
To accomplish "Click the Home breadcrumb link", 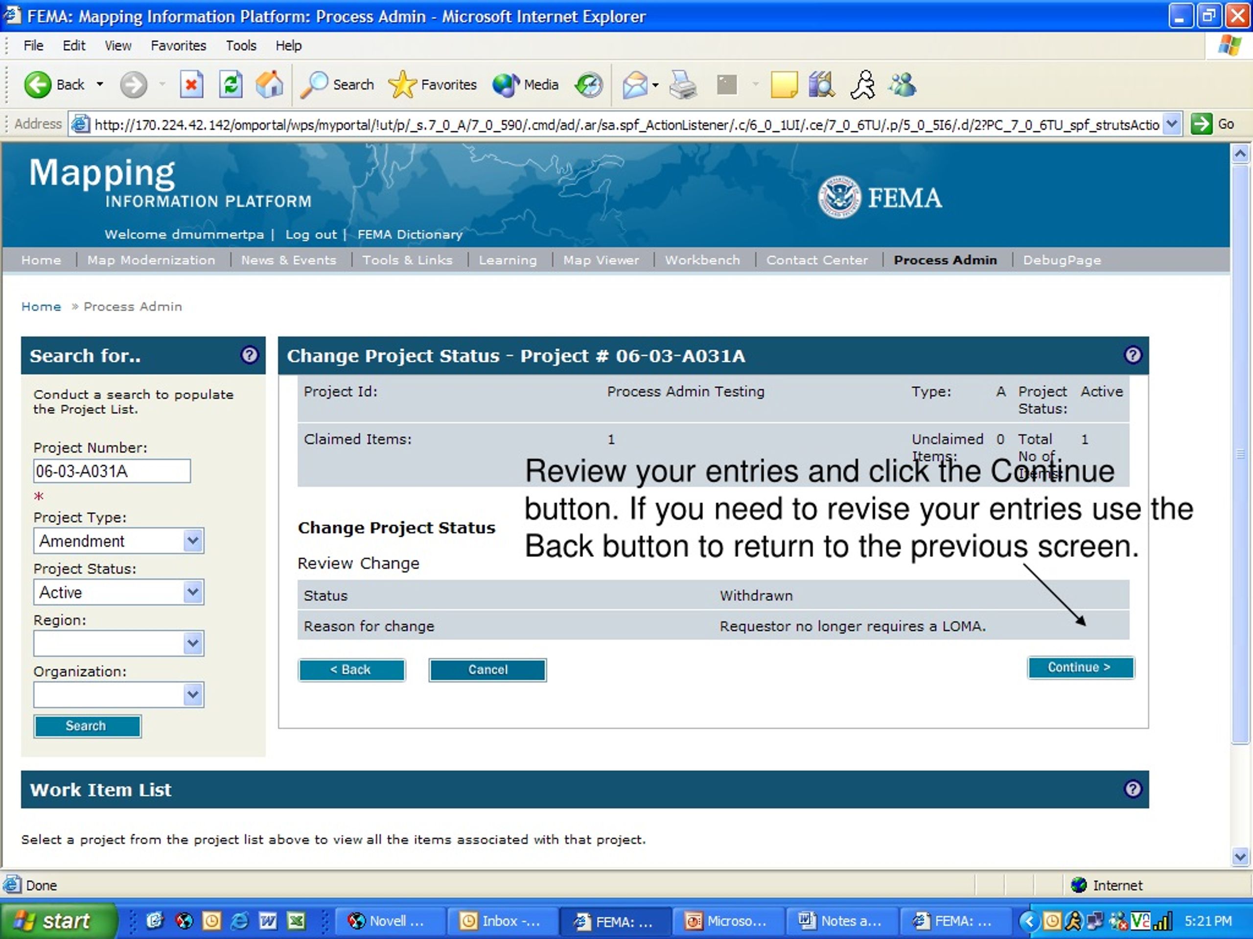I will 41,306.
